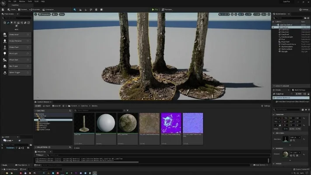
Task: Activate Fracture mode icon in toolbar
Action: (96, 10)
